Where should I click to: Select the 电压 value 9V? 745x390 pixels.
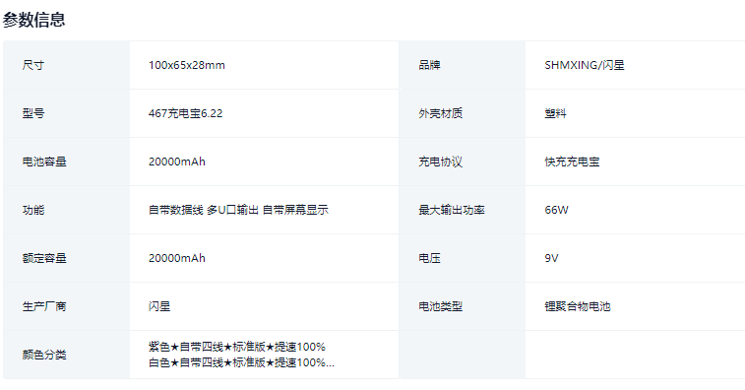click(552, 258)
